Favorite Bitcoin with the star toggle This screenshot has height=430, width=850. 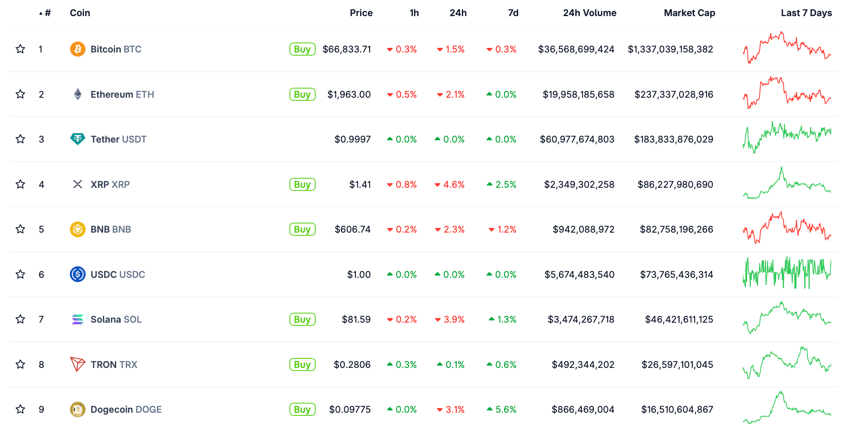pos(20,49)
